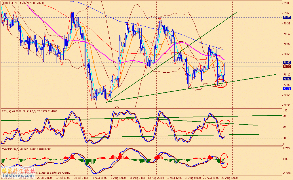Click the 6 Aug 12:00 date label
The image size is (293, 180).
tap(118, 178)
